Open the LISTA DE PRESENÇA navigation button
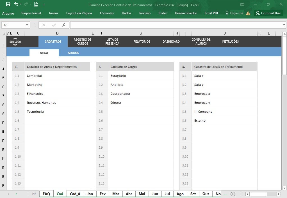This screenshot has height=198, width=287. (112, 42)
